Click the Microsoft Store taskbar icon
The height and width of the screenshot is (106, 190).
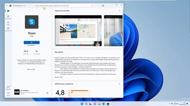point(108,104)
